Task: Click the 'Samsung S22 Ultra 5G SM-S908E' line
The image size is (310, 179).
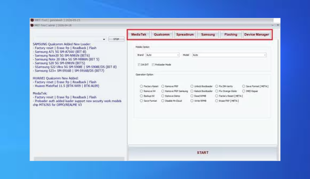Action: pos(76,67)
